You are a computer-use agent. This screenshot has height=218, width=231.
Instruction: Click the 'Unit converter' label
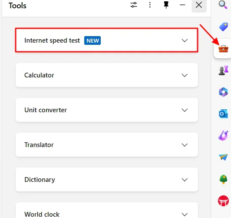pyautogui.click(x=46, y=110)
